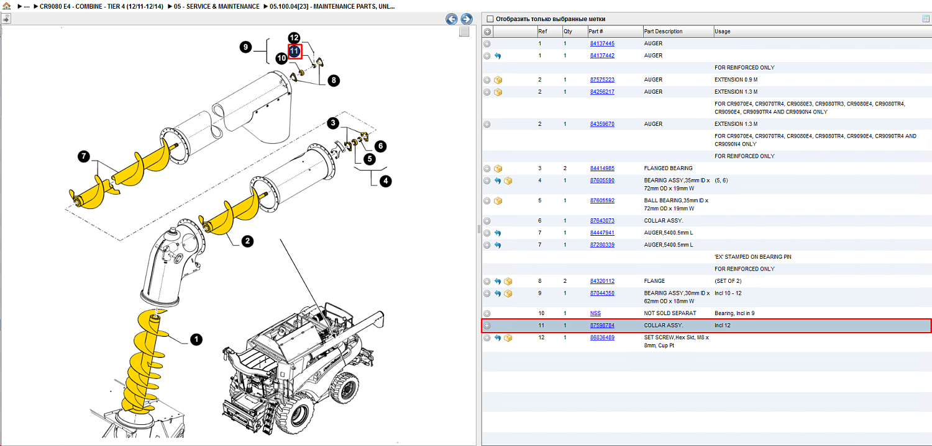
Task: Click the 'FLANGED BEARING' description cell
Action: pos(668,169)
